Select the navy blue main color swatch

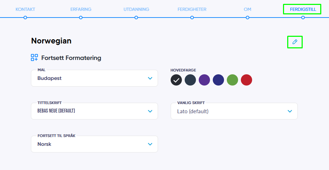tap(218, 80)
